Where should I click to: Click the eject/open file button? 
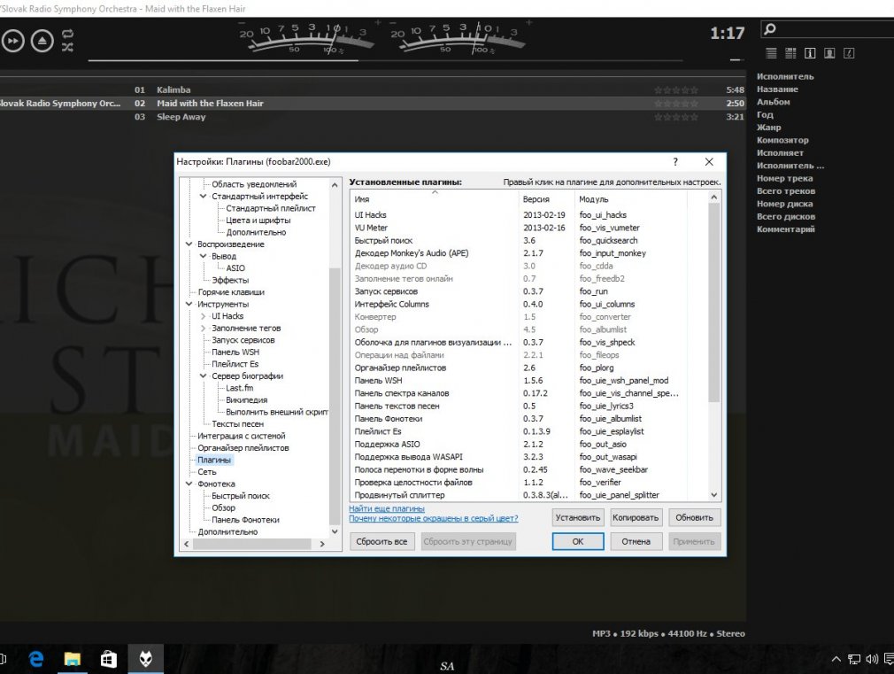42,41
